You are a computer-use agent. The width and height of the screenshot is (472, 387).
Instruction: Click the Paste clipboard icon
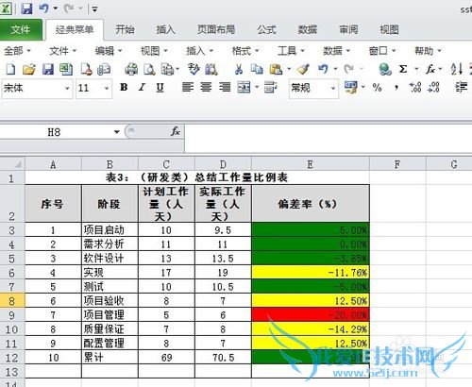pyautogui.click(x=276, y=69)
